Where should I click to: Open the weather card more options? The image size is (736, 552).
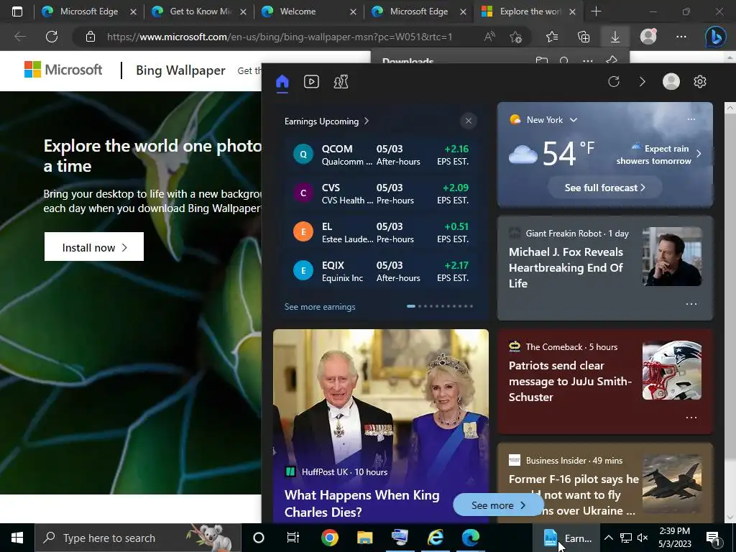point(691,119)
